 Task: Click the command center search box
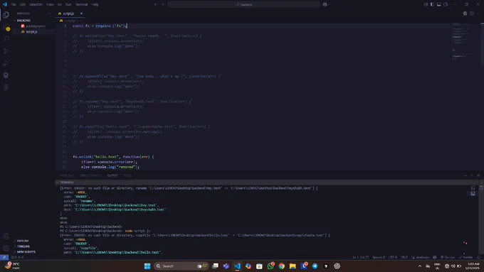point(244,4)
